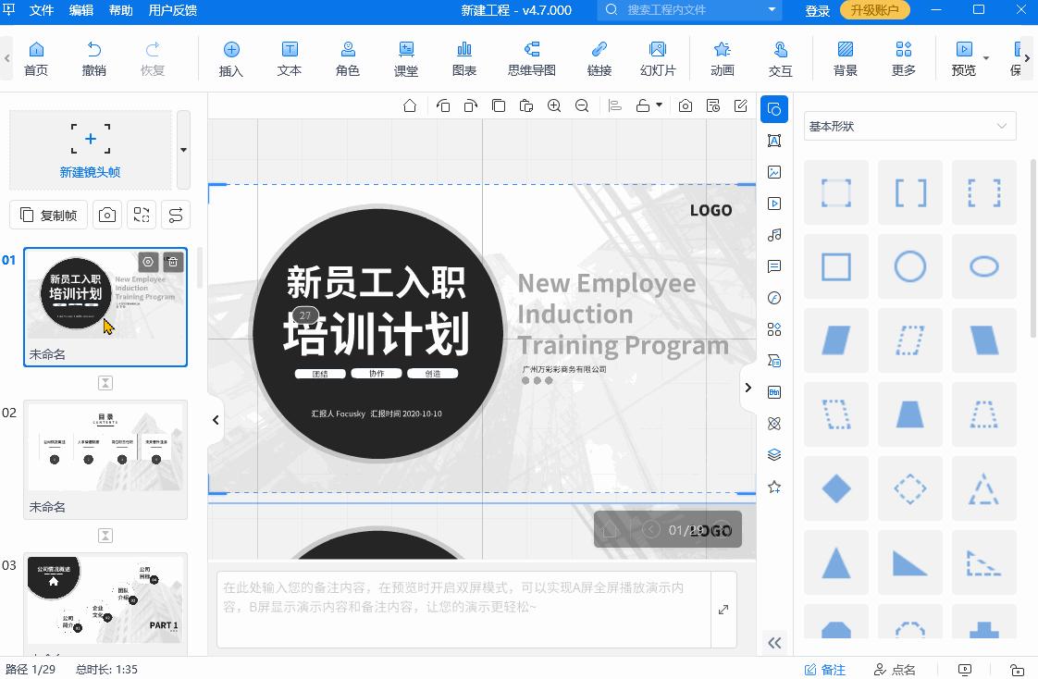
Task: Expand the lock dropdown arrow on canvas toolbar
Action: tap(658, 105)
